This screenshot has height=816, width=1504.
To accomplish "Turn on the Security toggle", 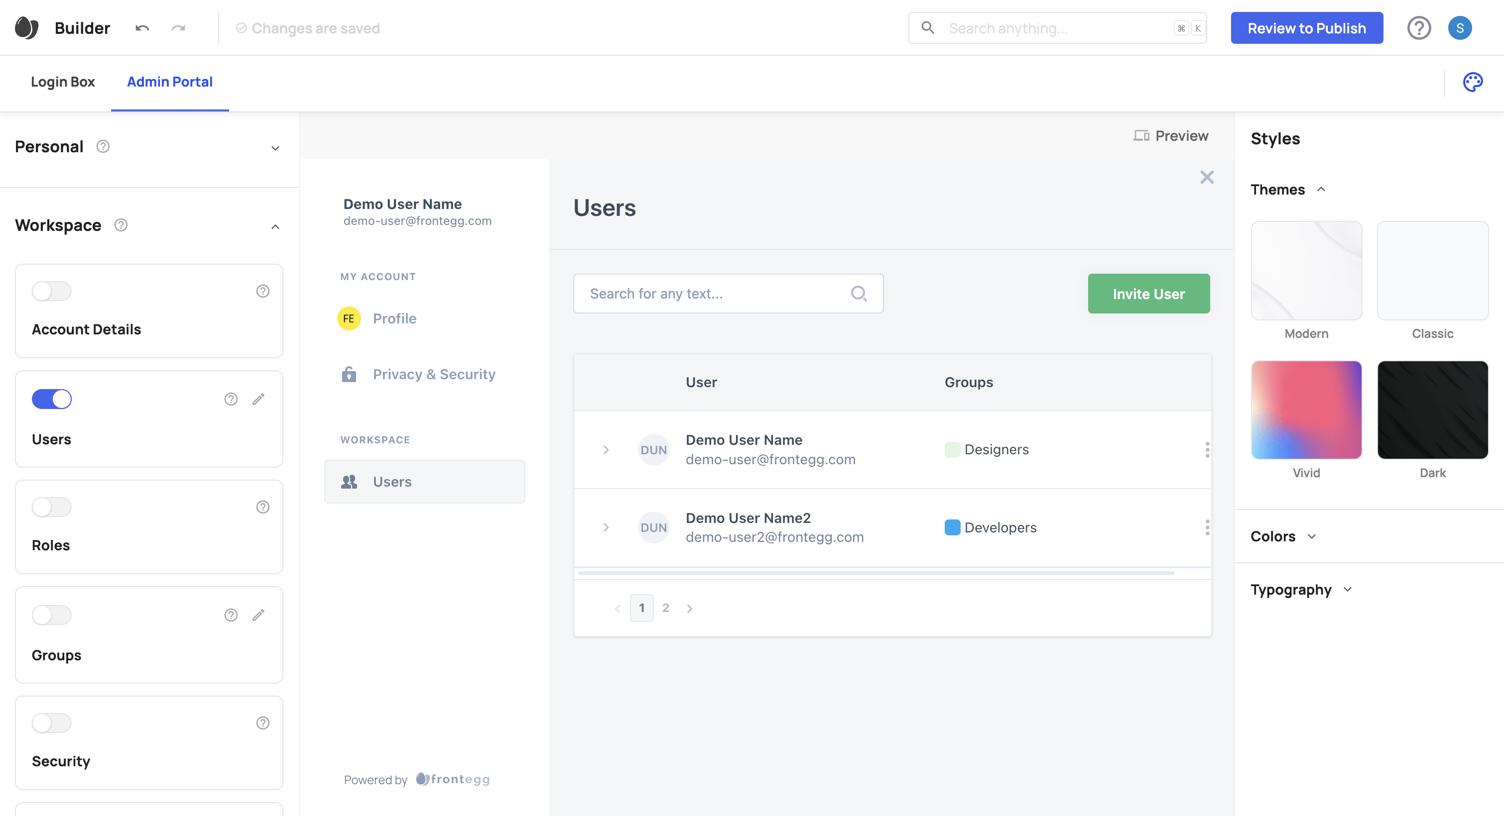I will [52, 722].
